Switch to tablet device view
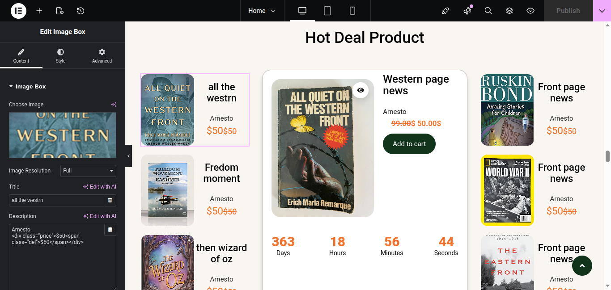Image resolution: width=611 pixels, height=290 pixels. click(x=327, y=11)
